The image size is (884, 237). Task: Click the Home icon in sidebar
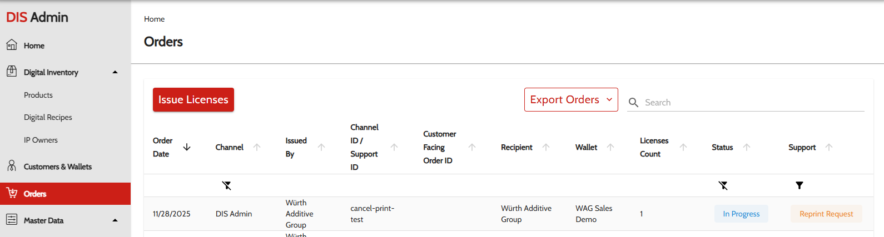pos(12,45)
